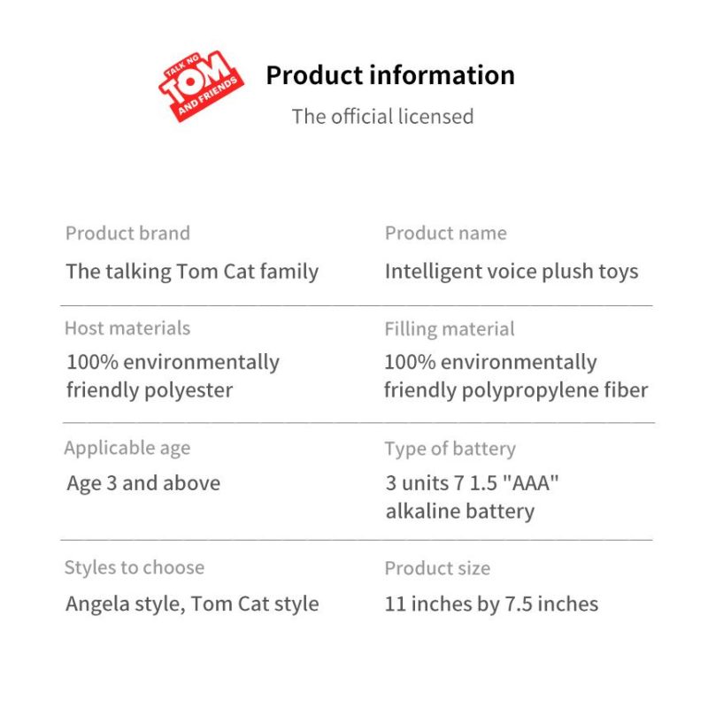Select "Age 3 and above" text
The height and width of the screenshot is (708, 708).
click(143, 483)
